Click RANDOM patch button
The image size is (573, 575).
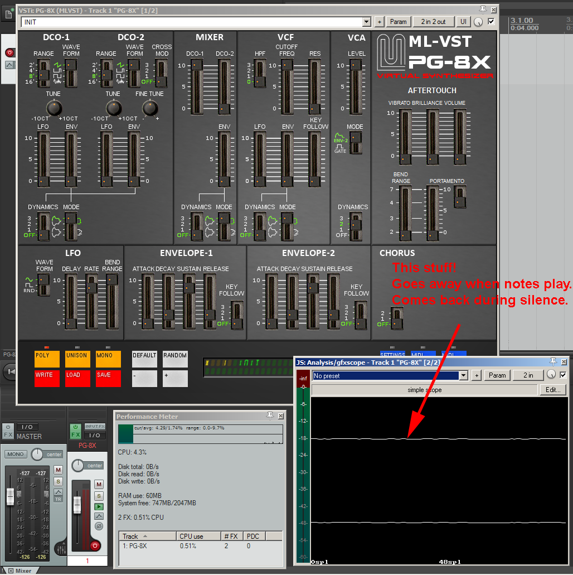(175, 359)
